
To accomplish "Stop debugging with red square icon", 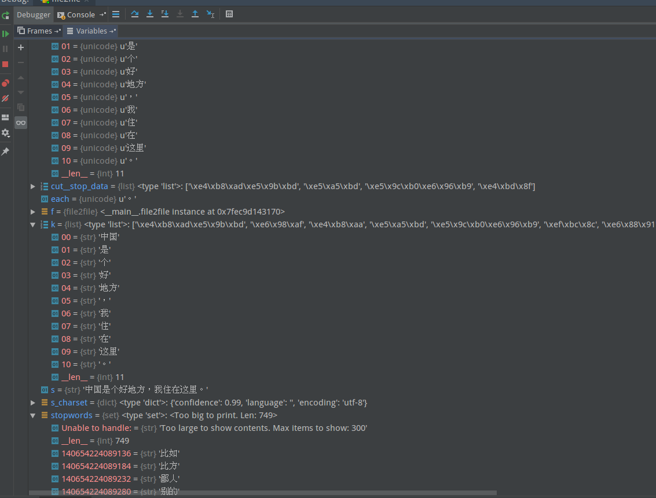I will pyautogui.click(x=5, y=64).
